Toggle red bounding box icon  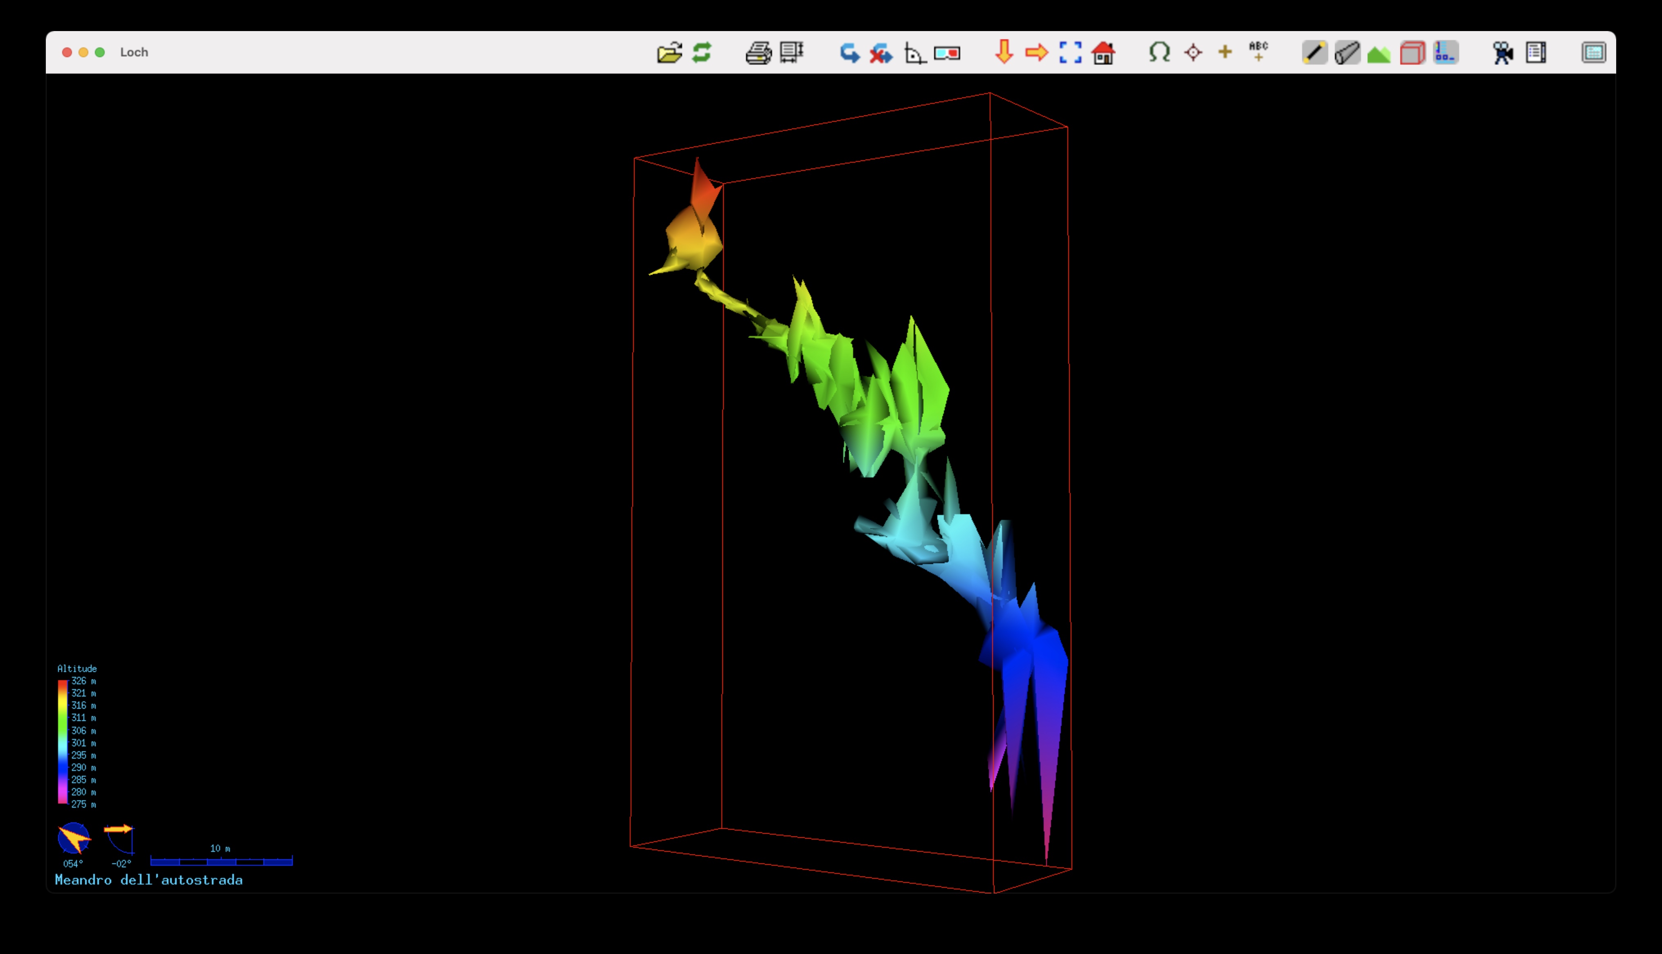point(1412,52)
